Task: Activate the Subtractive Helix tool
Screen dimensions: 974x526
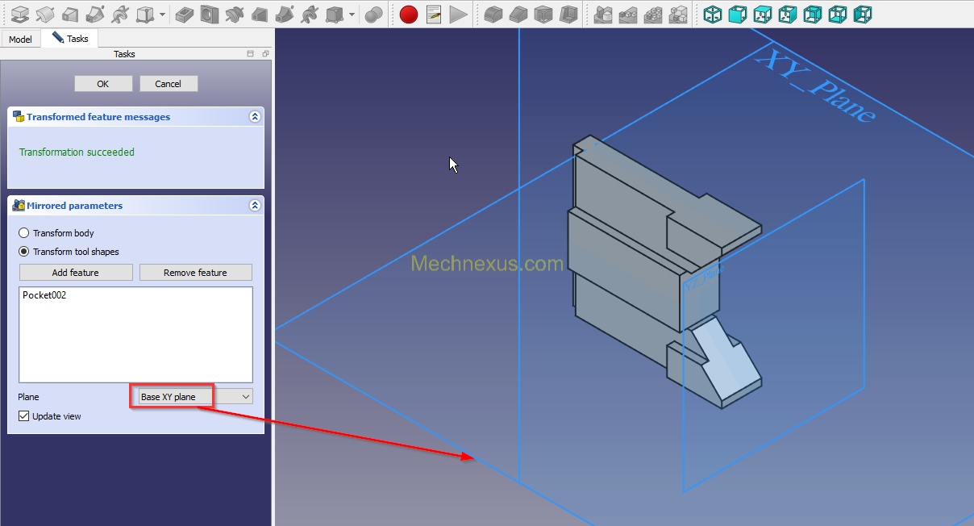Action: [x=310, y=14]
